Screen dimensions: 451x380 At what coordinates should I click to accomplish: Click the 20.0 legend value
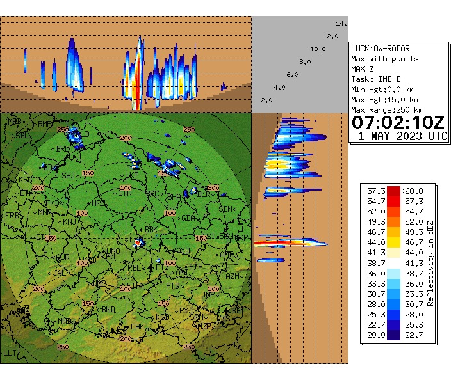click(x=376, y=335)
